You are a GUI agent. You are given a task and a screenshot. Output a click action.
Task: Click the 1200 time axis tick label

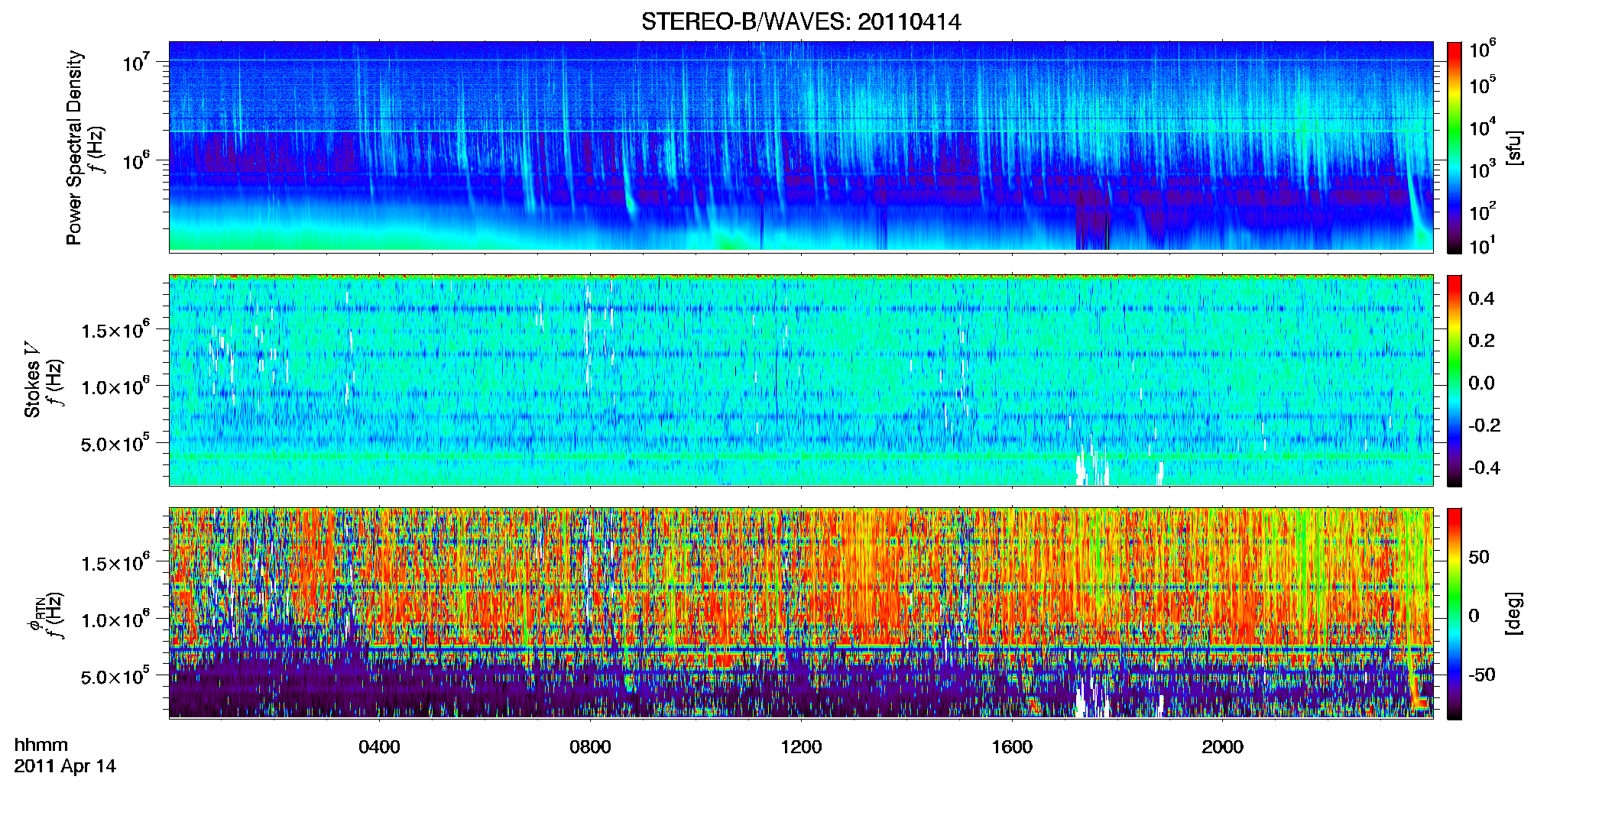(801, 747)
